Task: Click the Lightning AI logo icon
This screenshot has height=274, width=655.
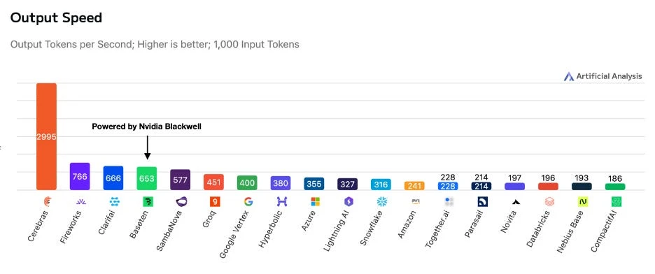Action: coord(348,202)
